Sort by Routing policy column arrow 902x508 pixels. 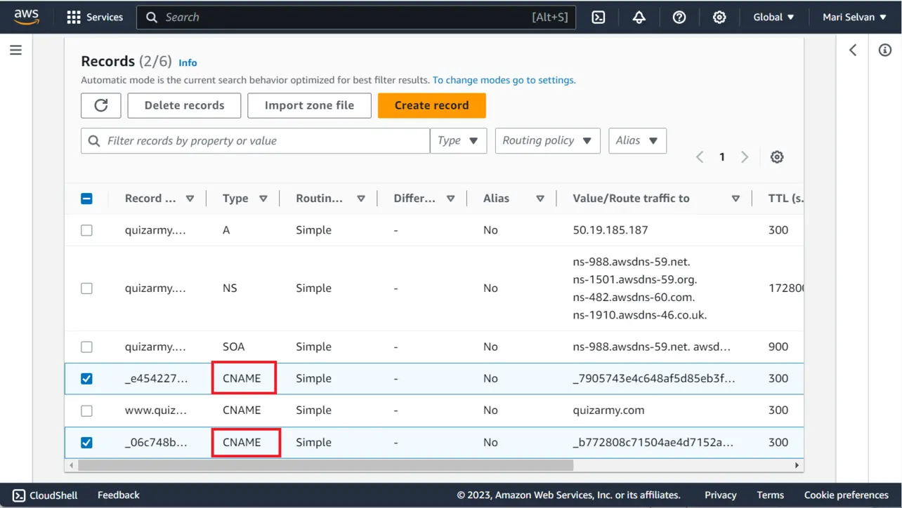[x=361, y=199]
